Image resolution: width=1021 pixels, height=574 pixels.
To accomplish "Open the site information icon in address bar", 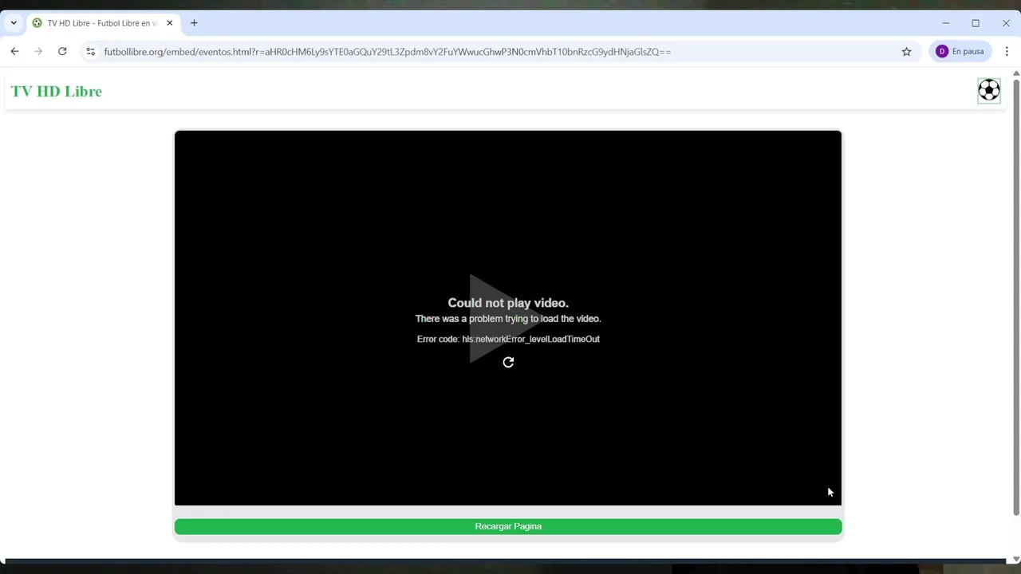I will click(90, 51).
